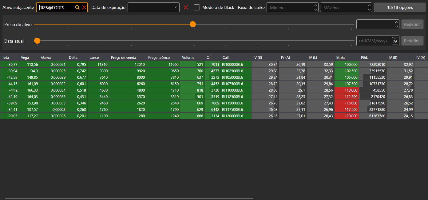Clear the Data de expiração selection with red X

click(x=186, y=7)
